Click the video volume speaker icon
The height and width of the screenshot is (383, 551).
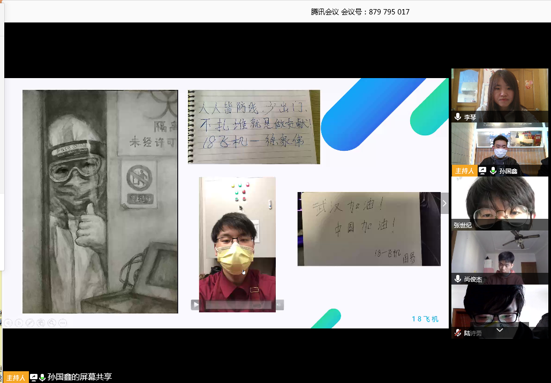point(279,305)
